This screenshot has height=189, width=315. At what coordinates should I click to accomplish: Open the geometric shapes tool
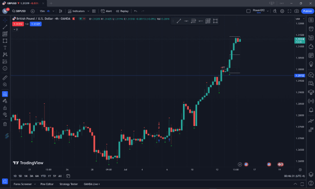(x=5, y=41)
